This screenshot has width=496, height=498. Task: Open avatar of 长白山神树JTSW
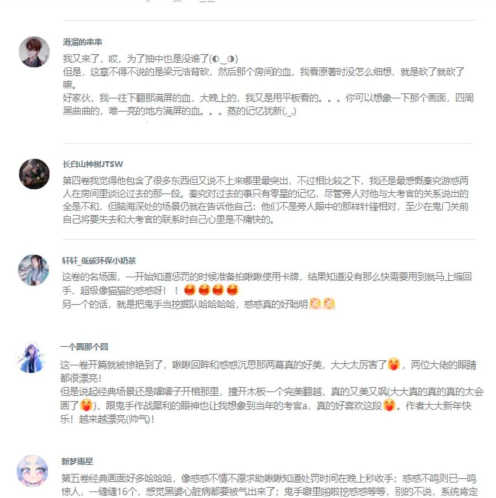click(x=34, y=174)
